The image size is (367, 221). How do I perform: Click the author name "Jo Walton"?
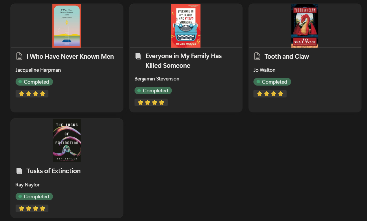click(x=264, y=70)
